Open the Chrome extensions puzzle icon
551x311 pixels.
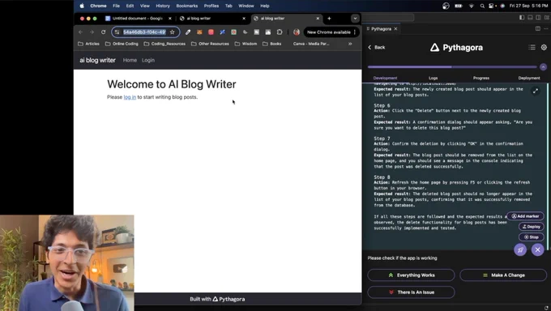pyautogui.click(x=280, y=32)
